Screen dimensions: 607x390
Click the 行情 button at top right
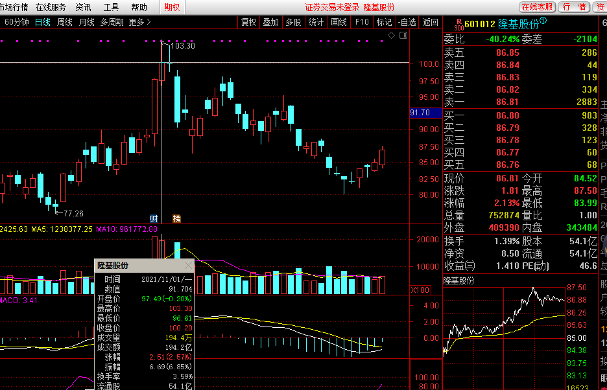(x=574, y=7)
